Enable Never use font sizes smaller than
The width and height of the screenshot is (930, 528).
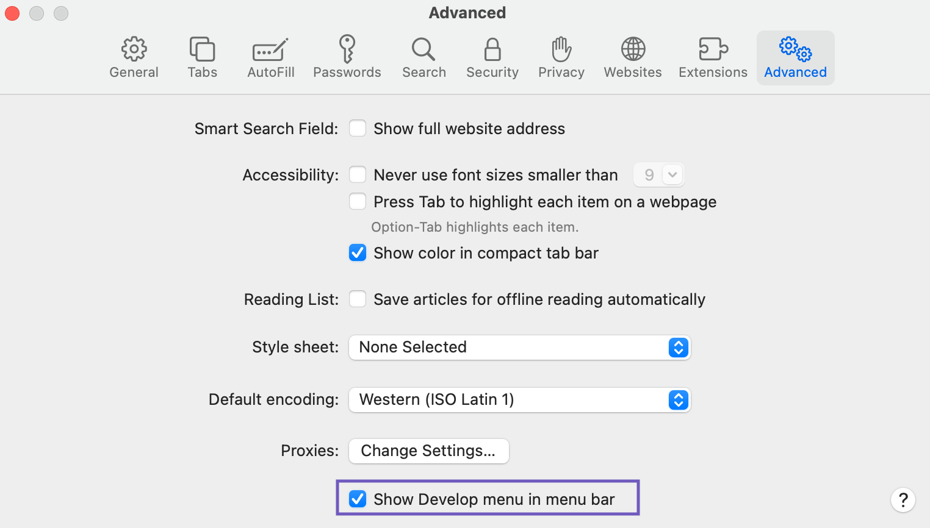click(x=358, y=175)
